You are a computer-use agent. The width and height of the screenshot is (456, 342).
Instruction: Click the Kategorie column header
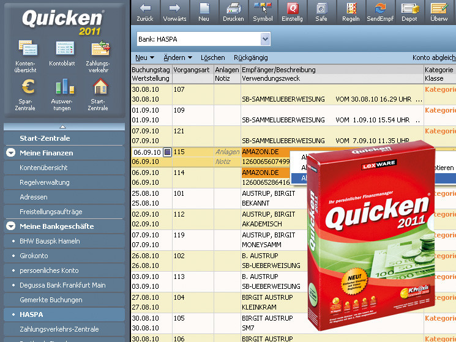(439, 70)
